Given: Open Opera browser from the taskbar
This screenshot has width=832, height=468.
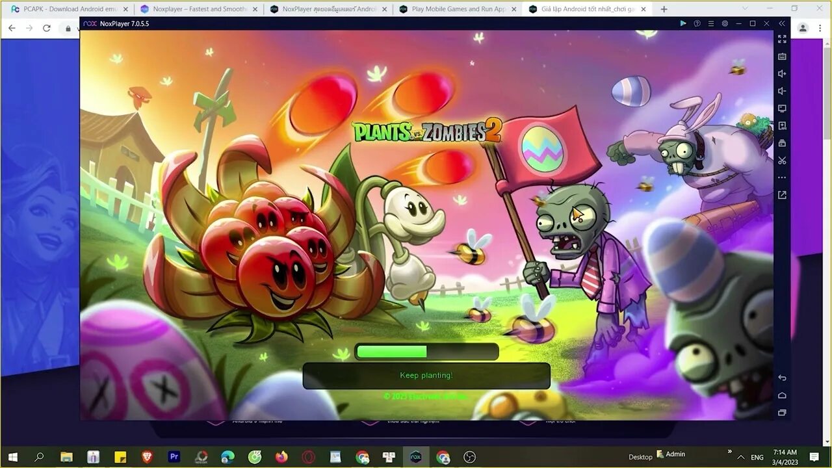Looking at the screenshot, I should [x=308, y=457].
